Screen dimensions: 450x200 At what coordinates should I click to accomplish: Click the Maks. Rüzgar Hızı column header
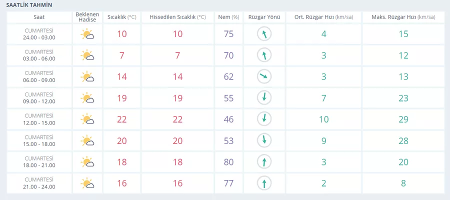pos(403,17)
